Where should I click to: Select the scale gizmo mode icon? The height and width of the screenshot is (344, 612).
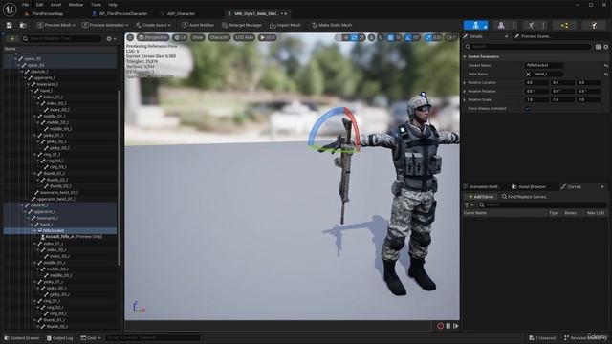[361, 37]
